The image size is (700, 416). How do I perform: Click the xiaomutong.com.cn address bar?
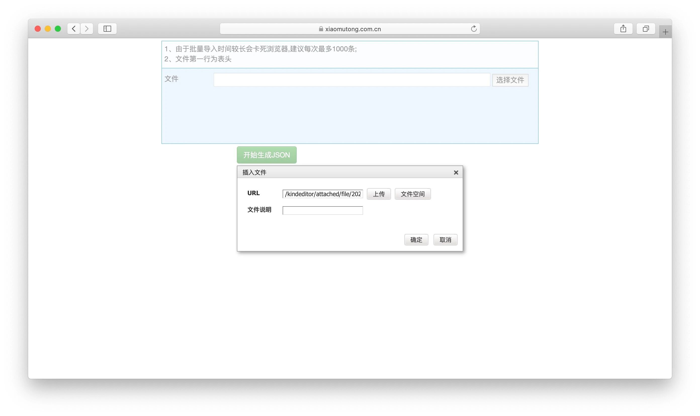[349, 29]
